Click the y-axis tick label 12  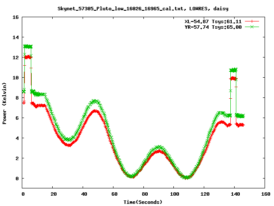[15, 58]
